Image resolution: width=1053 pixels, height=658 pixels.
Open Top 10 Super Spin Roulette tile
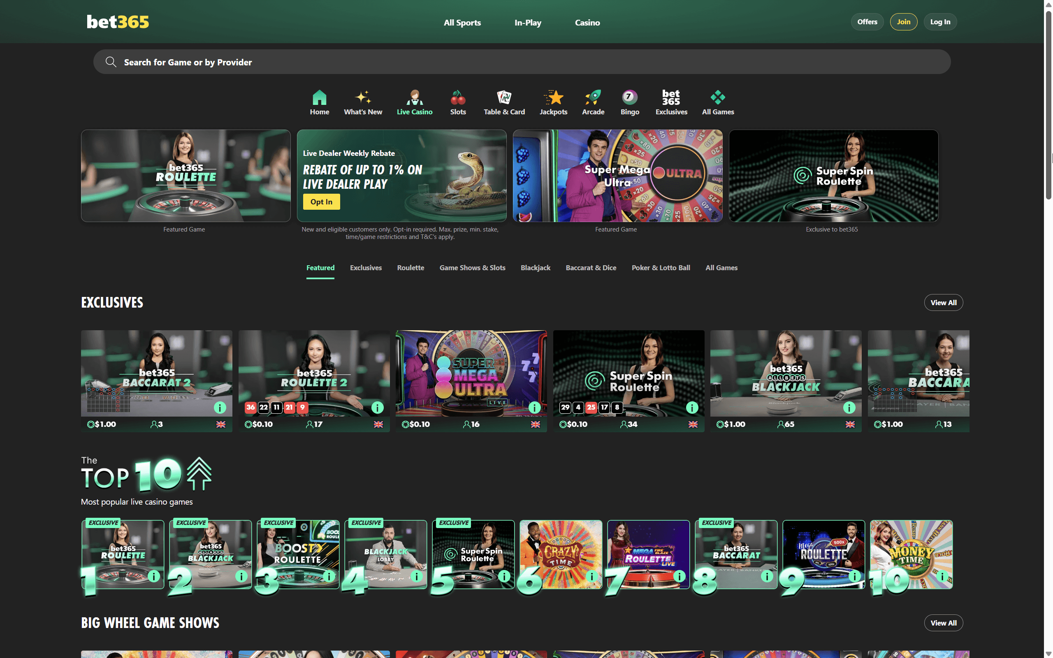[x=473, y=554]
